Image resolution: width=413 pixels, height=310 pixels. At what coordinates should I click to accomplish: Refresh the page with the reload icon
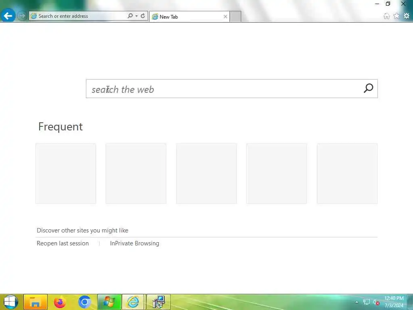click(x=143, y=16)
